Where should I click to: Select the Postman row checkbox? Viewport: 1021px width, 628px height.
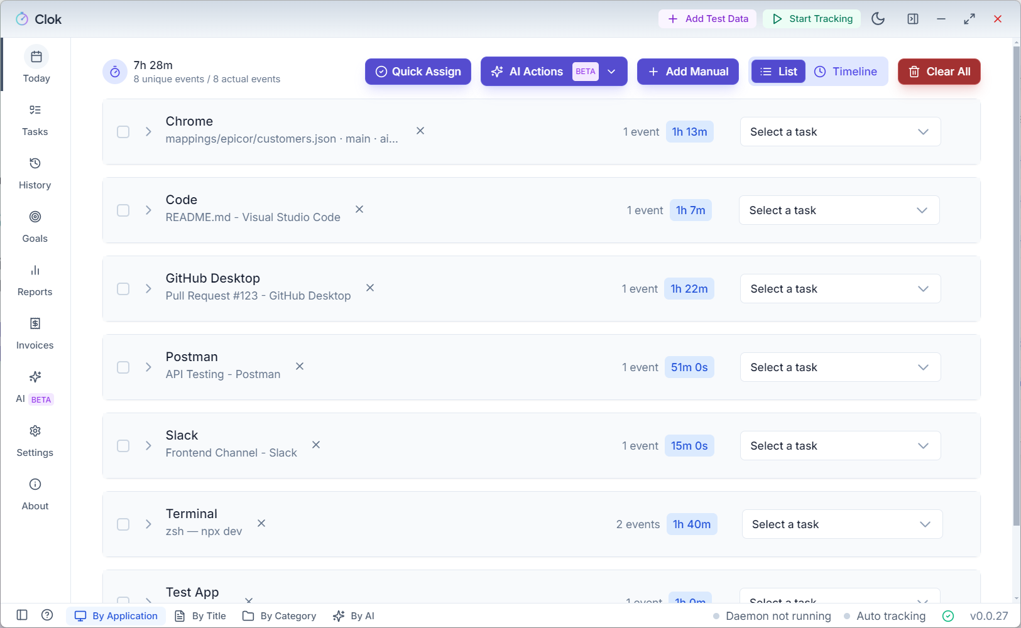pyautogui.click(x=123, y=367)
